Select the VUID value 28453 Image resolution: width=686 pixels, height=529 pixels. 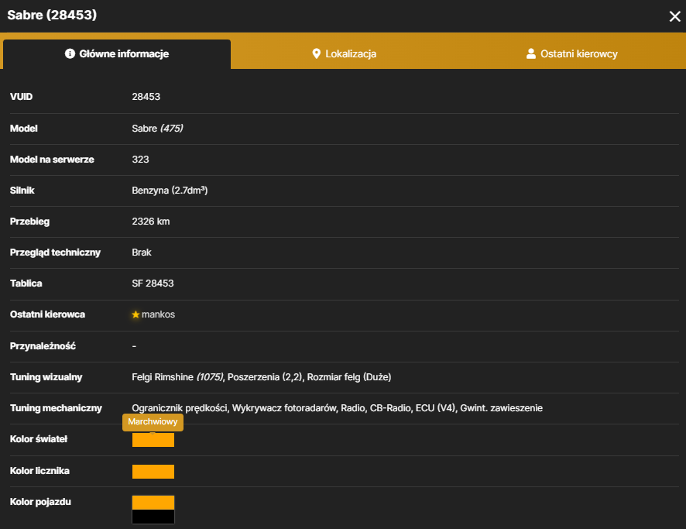pos(146,97)
